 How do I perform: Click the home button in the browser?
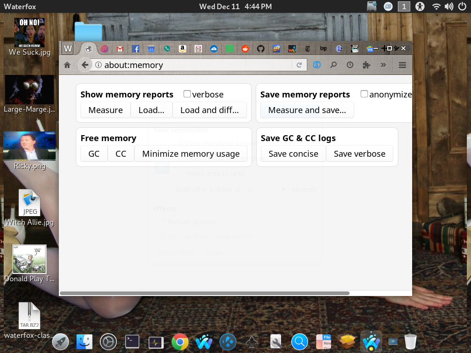[x=67, y=65]
